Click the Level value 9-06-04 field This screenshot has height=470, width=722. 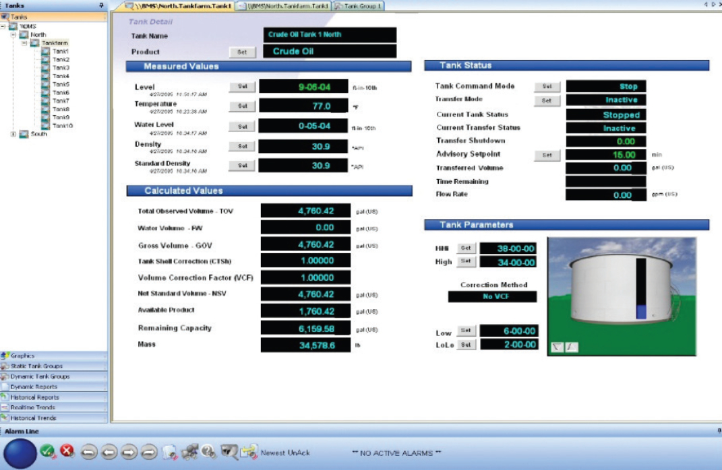(x=303, y=86)
